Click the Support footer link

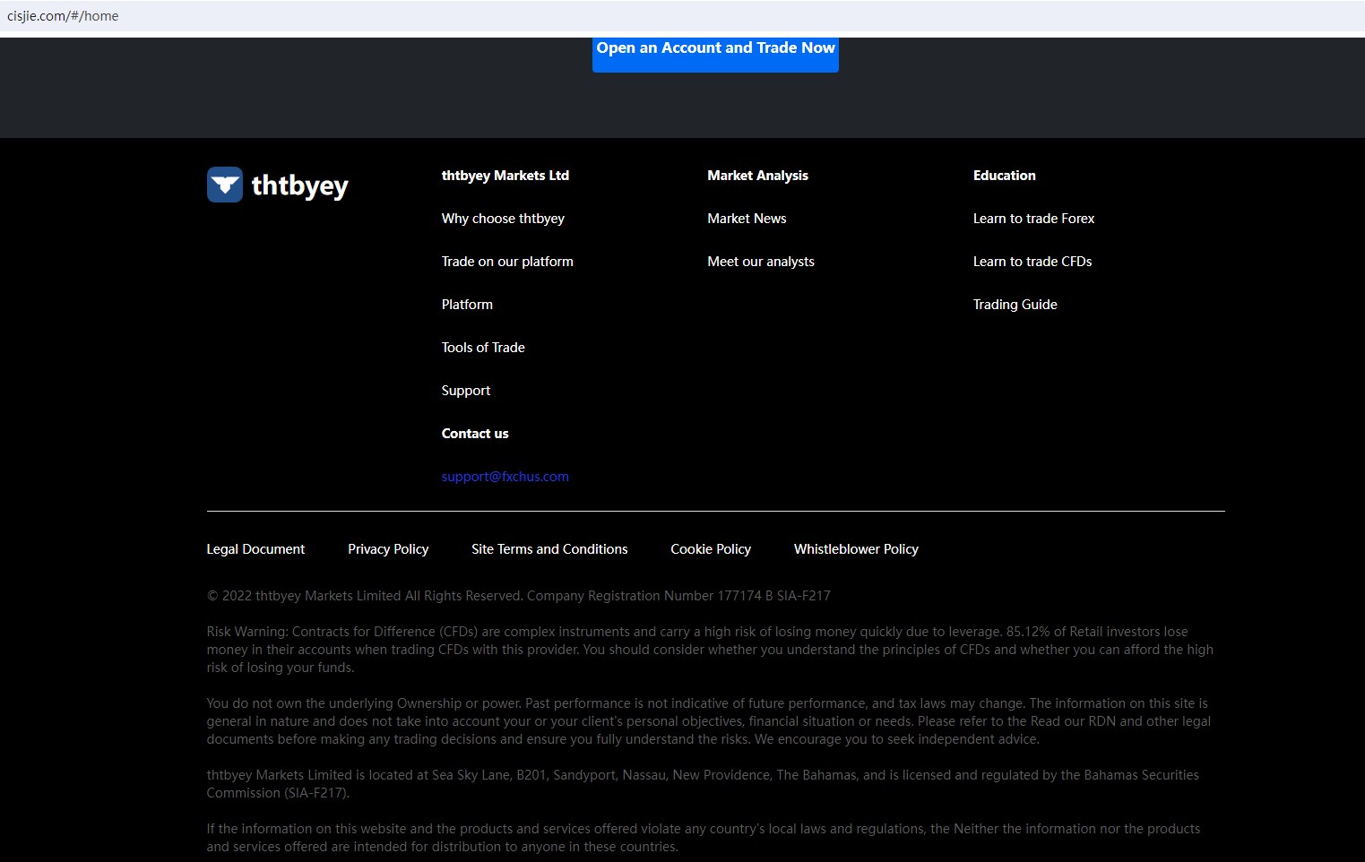point(466,391)
